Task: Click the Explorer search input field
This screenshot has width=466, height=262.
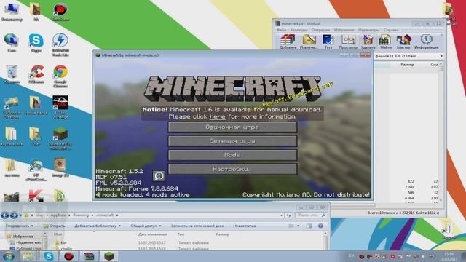Action: (x=311, y=215)
